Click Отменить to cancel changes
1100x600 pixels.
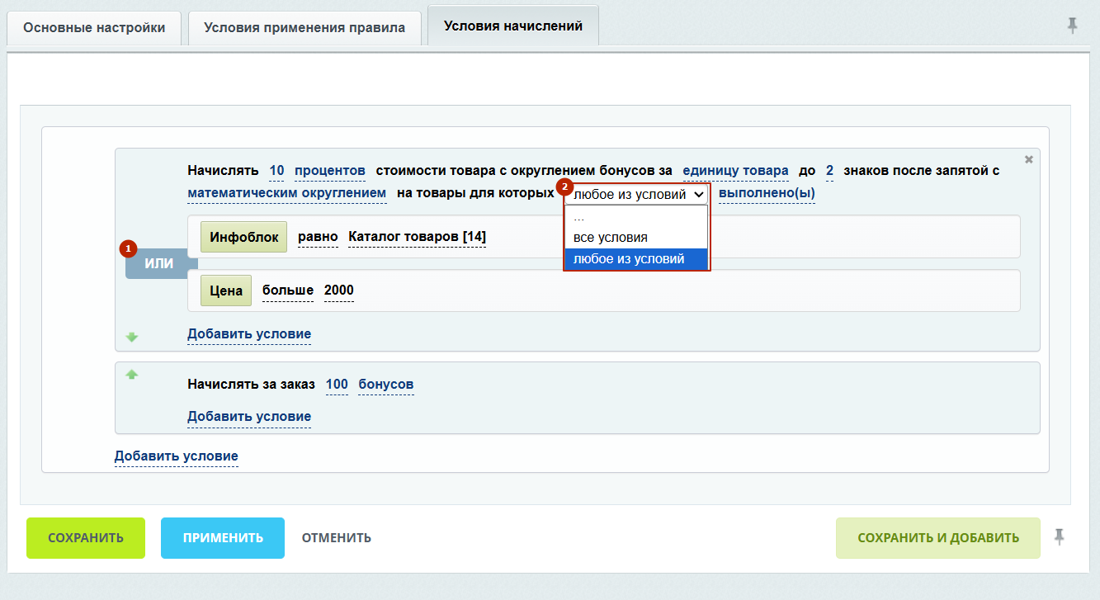pos(336,538)
